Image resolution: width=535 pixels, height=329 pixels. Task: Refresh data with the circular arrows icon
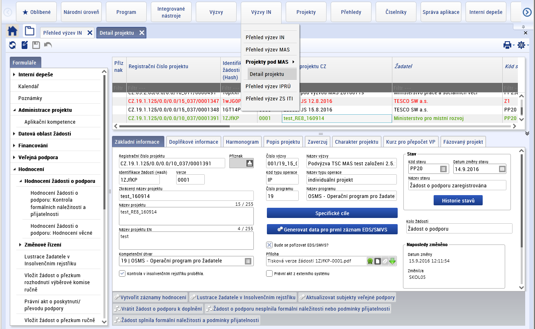tap(13, 45)
